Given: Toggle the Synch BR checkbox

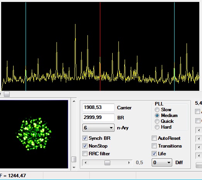Looking at the screenshot, I should 85,138.
